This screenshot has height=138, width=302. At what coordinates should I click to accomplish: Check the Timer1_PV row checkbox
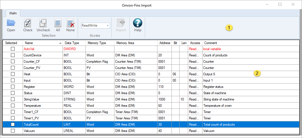point(13,118)
